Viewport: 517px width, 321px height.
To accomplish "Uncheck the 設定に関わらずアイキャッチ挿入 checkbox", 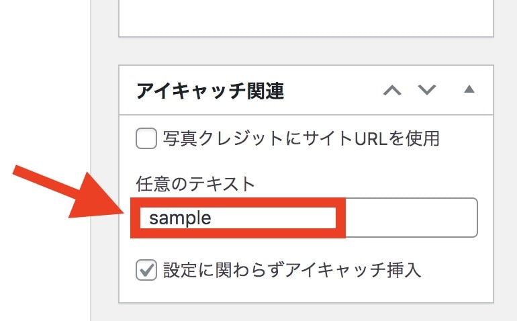I will [x=146, y=270].
